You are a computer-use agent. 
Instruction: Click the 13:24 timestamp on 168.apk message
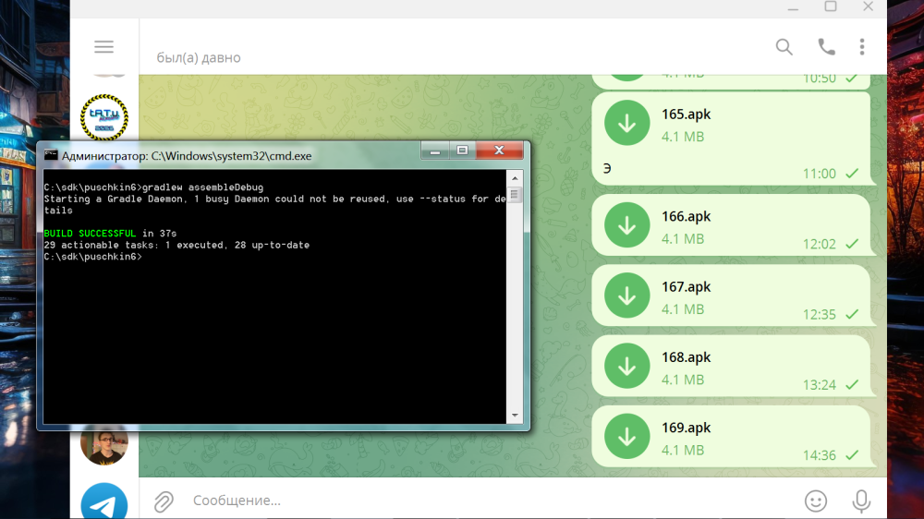[x=819, y=385]
